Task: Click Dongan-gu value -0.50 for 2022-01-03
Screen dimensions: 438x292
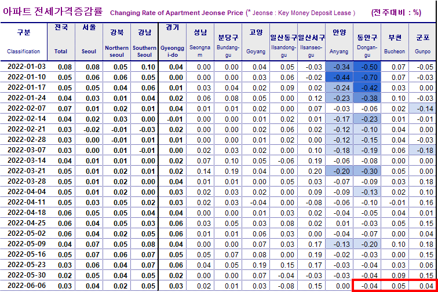Action: tap(367, 67)
